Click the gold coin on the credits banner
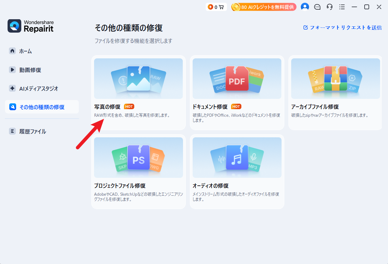The height and width of the screenshot is (264, 388). click(236, 7)
